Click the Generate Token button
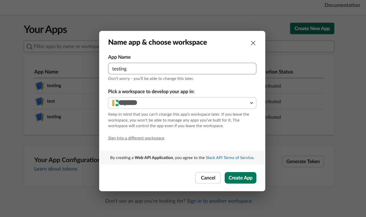Viewport: 366px width, 217px height. pyautogui.click(x=303, y=162)
